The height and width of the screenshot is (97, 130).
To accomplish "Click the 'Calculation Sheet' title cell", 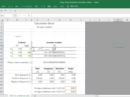I will [44, 23].
